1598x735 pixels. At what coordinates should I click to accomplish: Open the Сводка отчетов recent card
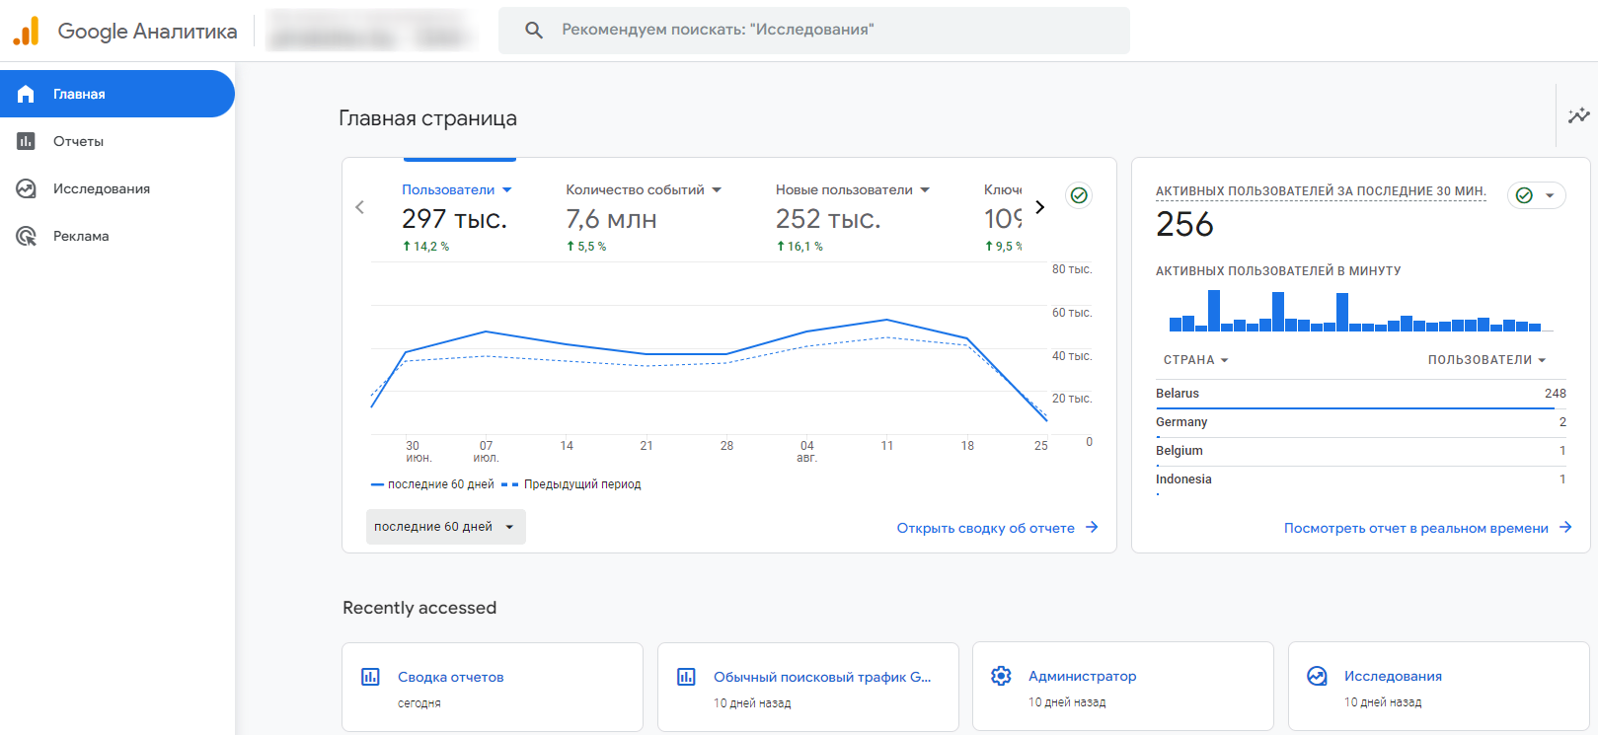(493, 687)
